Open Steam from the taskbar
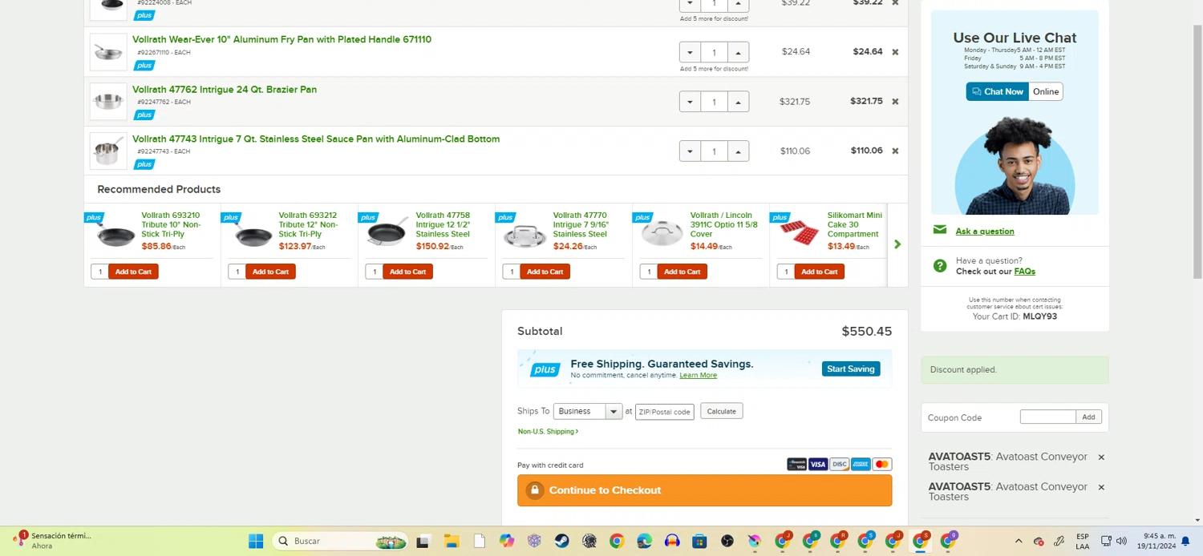The image size is (1203, 556). pyautogui.click(x=561, y=541)
